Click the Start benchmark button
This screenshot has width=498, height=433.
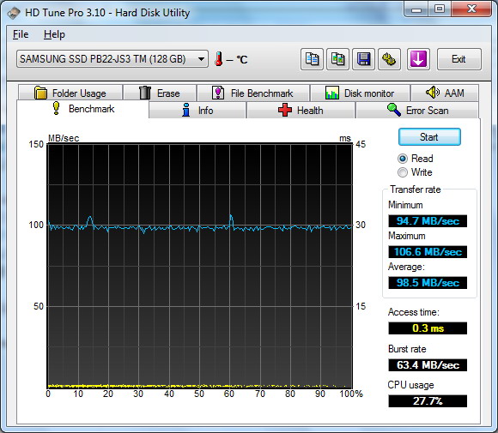(429, 137)
